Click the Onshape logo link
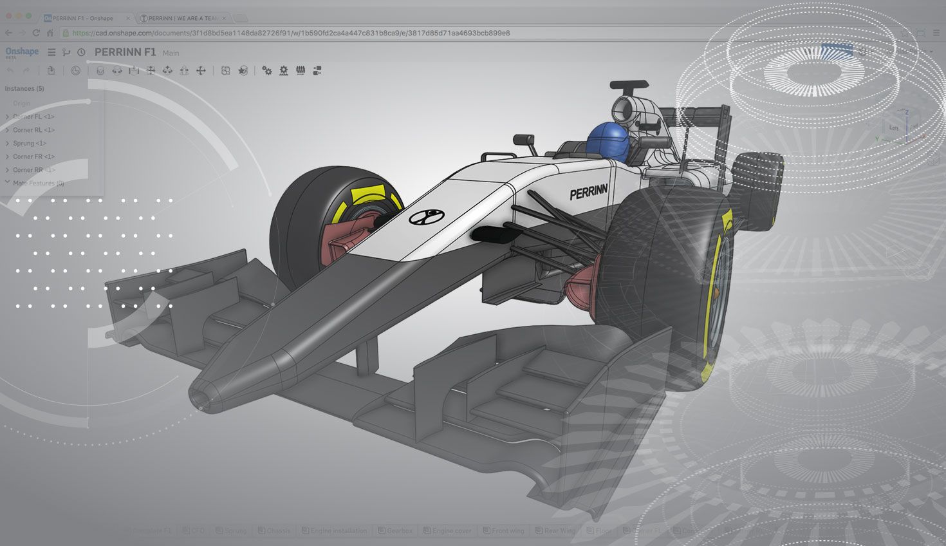The width and height of the screenshot is (946, 546). pyautogui.click(x=22, y=52)
